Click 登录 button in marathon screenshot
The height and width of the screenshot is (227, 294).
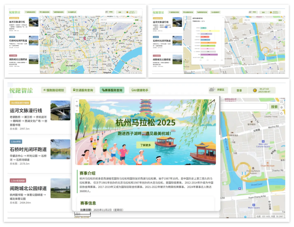coord(239,90)
